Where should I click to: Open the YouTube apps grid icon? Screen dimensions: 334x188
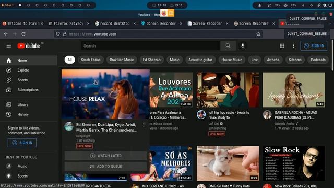[282, 46]
